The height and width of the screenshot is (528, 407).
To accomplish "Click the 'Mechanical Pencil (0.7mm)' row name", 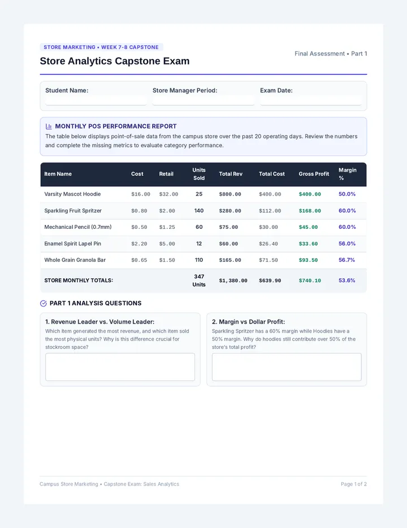I will [78, 227].
